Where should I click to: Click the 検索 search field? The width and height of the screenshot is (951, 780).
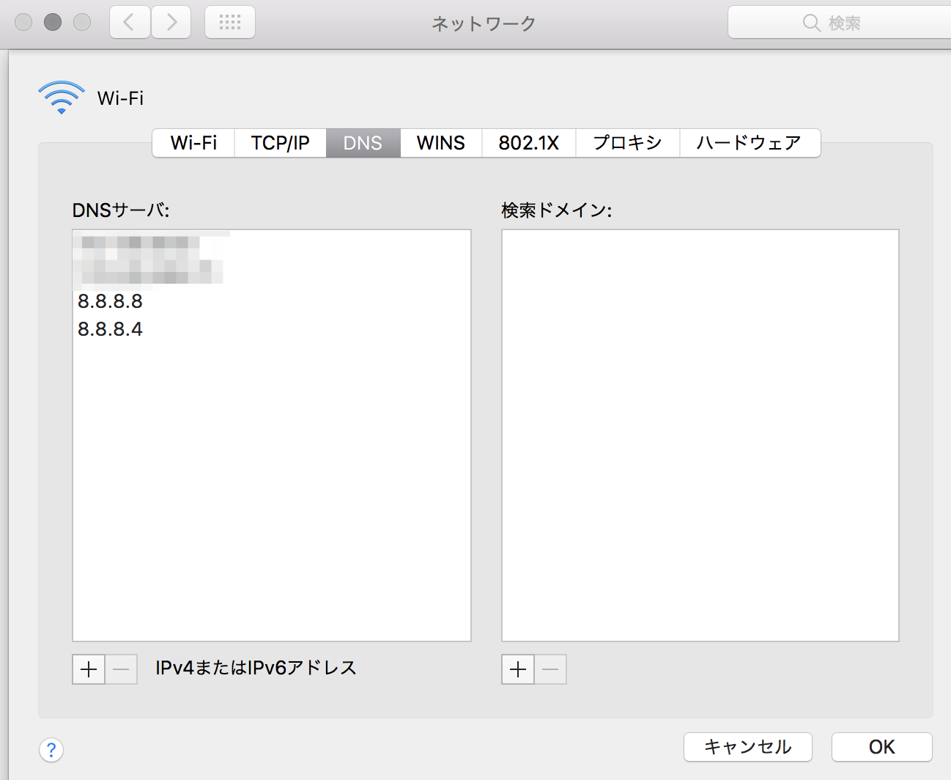840,23
